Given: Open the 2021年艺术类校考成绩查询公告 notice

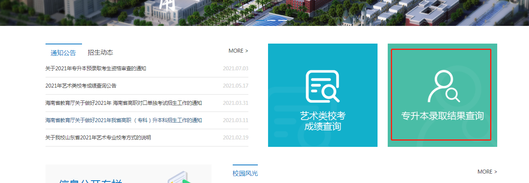Looking at the screenshot, I should coord(81,86).
